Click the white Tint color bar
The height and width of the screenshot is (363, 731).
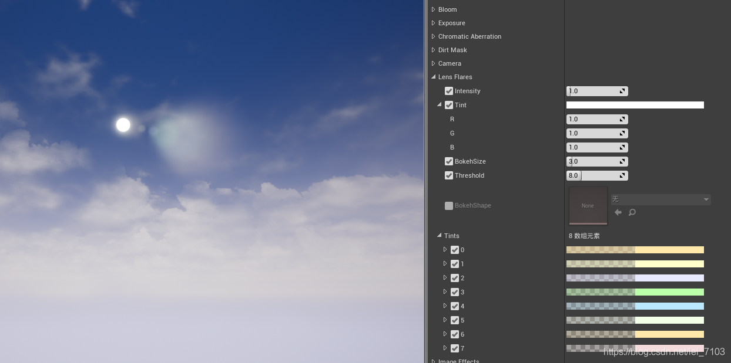click(635, 105)
